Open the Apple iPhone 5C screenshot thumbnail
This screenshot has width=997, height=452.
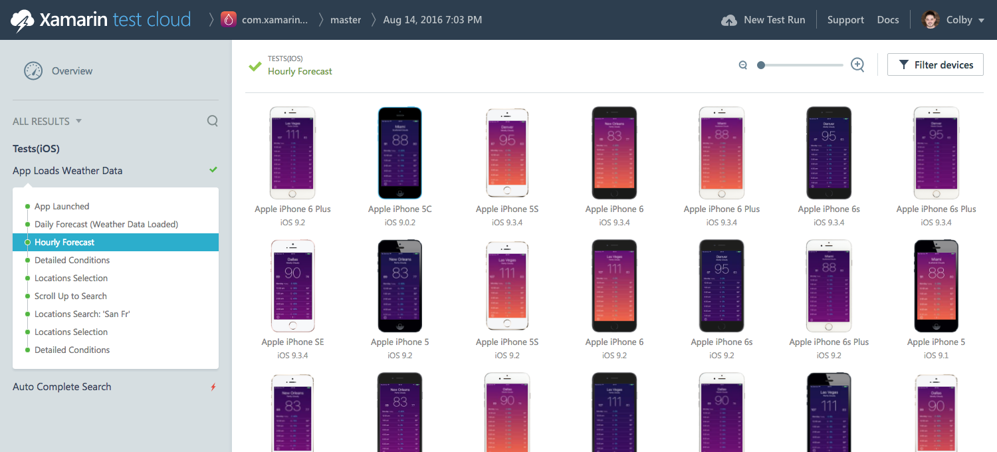pyautogui.click(x=400, y=153)
